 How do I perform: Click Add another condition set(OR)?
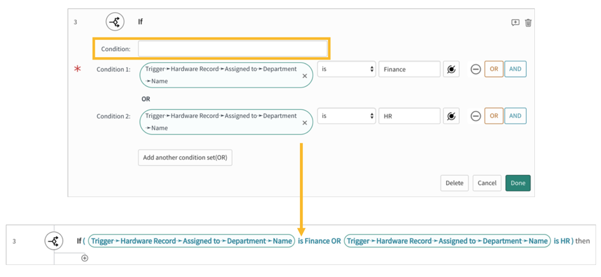pyautogui.click(x=185, y=158)
